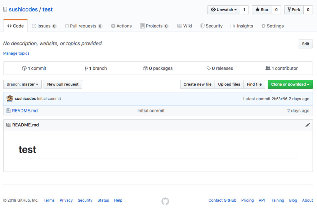This screenshot has width=317, height=214.
Task: Click the watchers count 1
Action: tap(244, 10)
